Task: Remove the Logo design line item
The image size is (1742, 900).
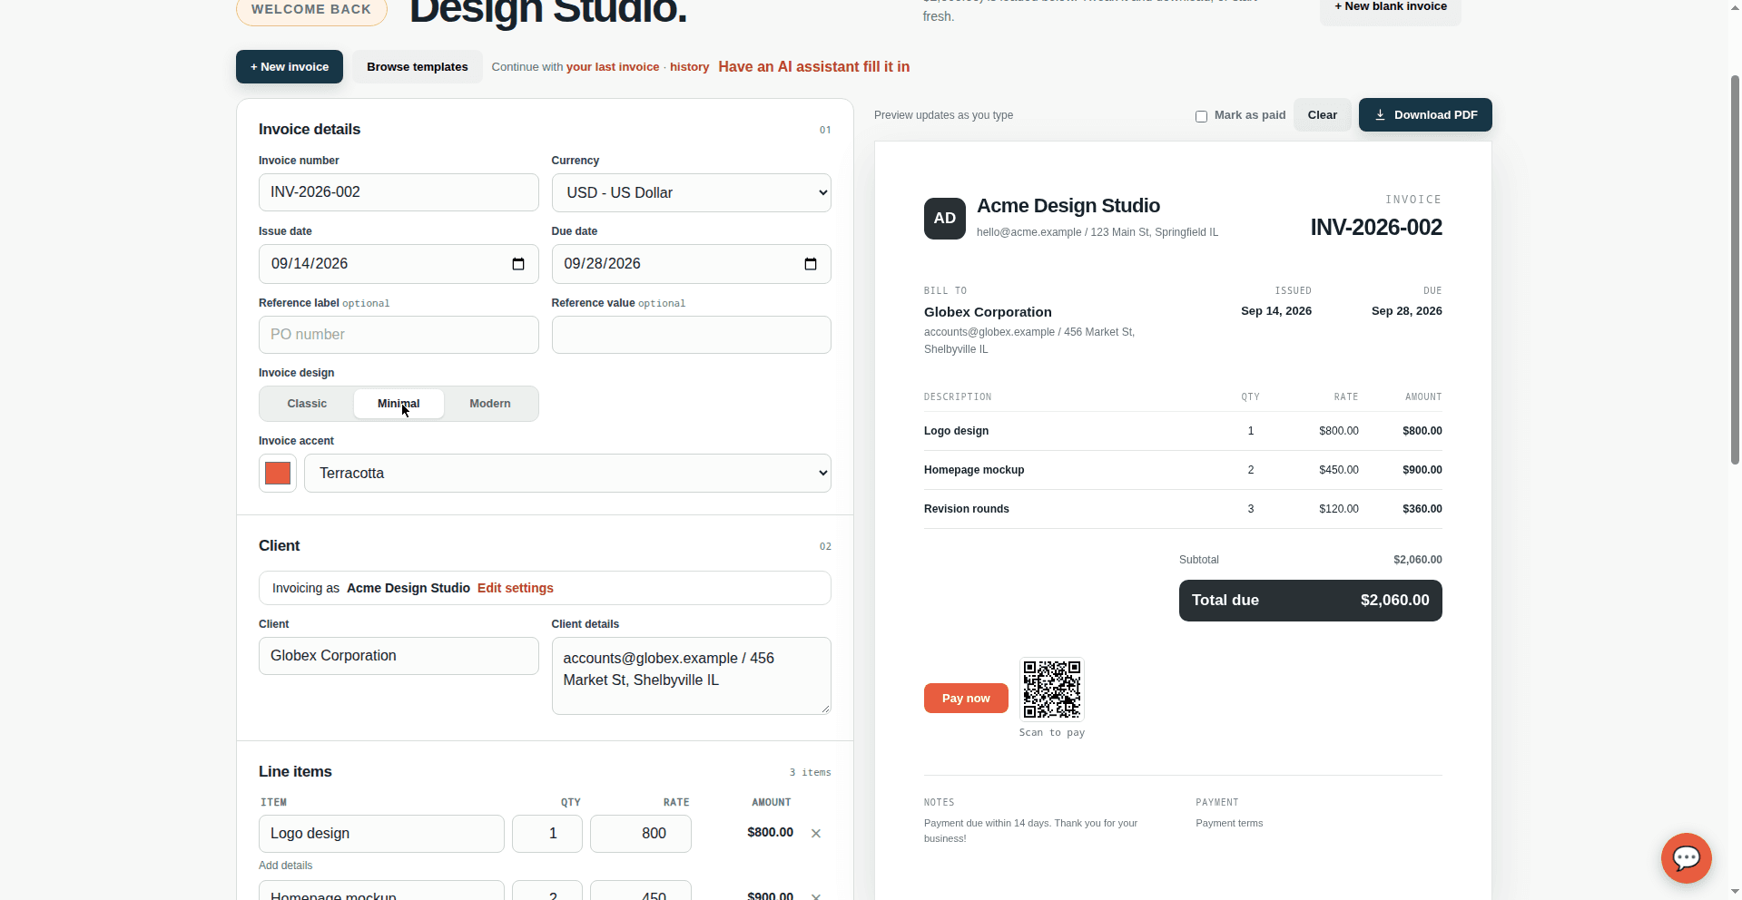Action: (x=816, y=833)
